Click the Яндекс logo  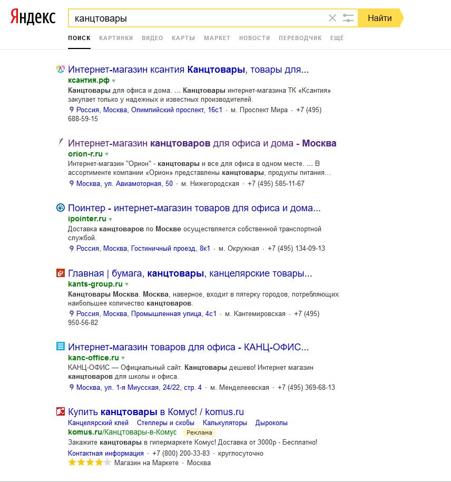pyautogui.click(x=33, y=17)
